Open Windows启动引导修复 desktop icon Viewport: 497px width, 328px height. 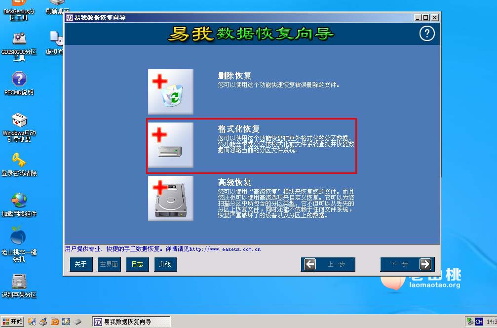pos(19,127)
